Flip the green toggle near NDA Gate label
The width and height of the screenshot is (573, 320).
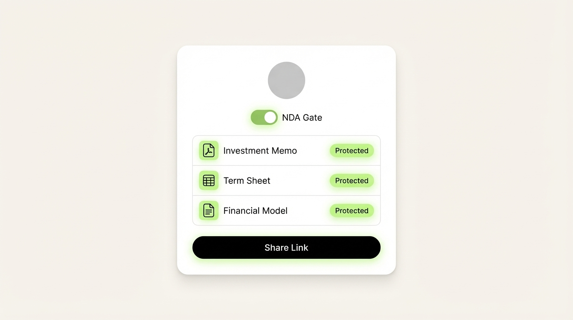[264, 117]
